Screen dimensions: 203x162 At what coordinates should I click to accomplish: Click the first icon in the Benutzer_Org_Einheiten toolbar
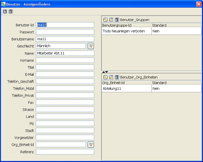point(105,77)
